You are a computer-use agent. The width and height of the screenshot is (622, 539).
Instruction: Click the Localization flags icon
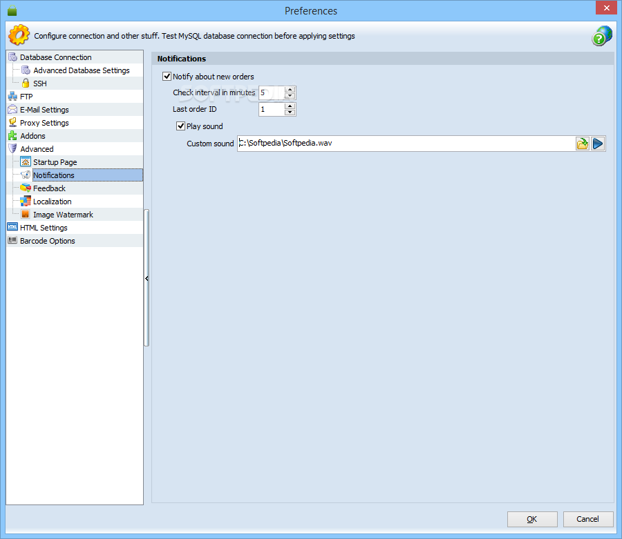(26, 201)
